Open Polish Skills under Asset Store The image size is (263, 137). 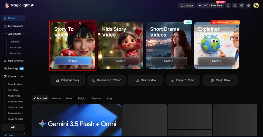(x=15, y=54)
